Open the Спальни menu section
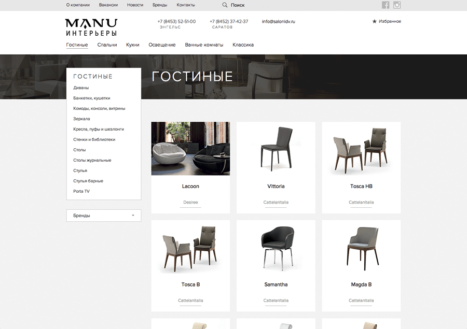This screenshot has width=467, height=329. (107, 45)
